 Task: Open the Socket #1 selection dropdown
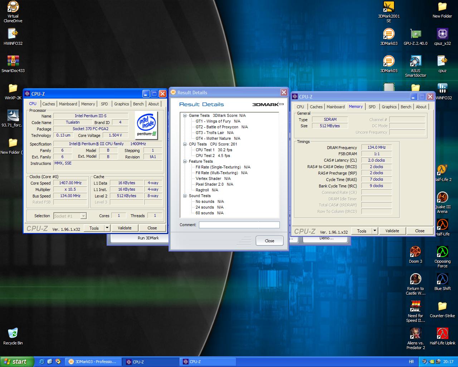tap(83, 216)
